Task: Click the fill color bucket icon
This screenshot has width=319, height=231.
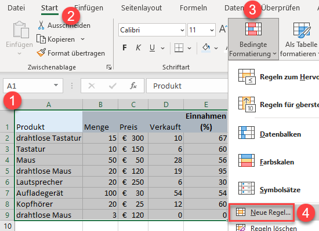Action: (x=206, y=48)
